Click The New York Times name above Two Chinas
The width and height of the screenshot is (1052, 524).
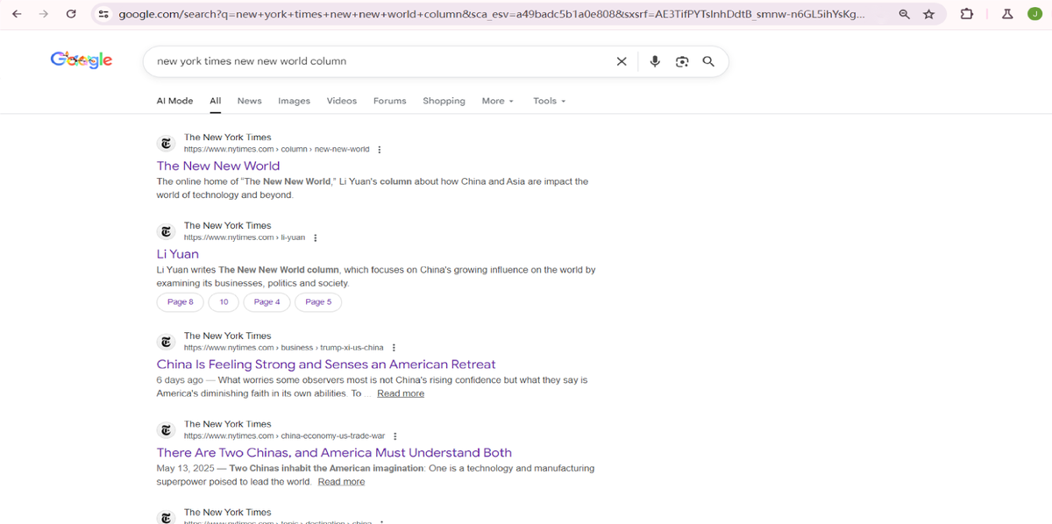(227, 425)
